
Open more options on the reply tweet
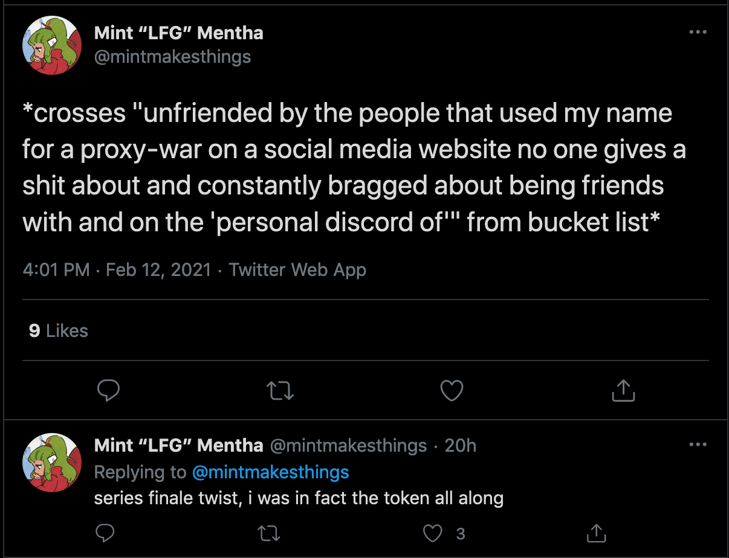point(698,445)
